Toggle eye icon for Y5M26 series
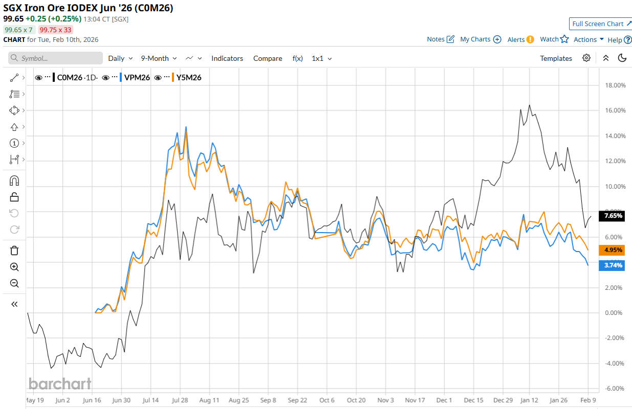 coord(158,78)
